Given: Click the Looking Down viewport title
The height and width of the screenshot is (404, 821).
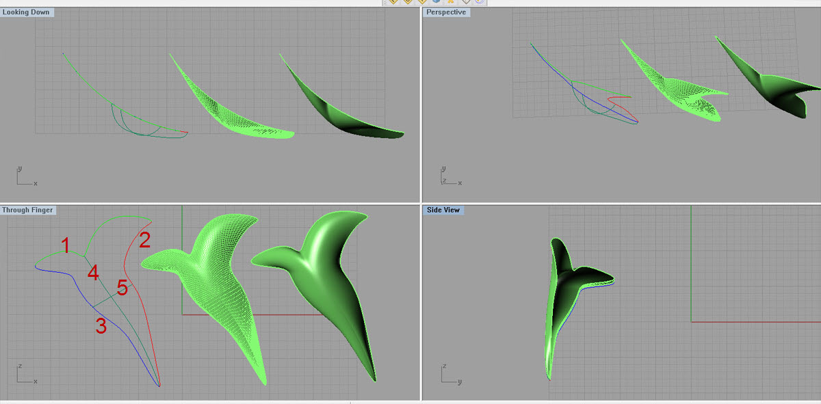Looking at the screenshot, I should coord(27,12).
